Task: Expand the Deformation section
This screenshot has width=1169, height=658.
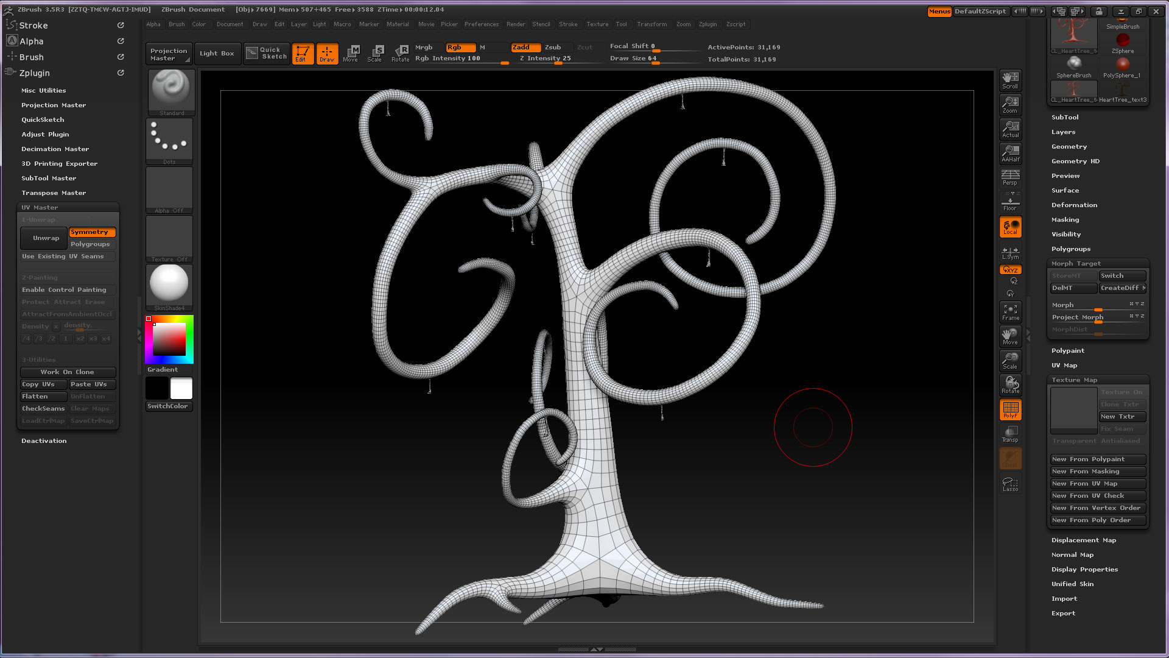Action: tap(1074, 205)
